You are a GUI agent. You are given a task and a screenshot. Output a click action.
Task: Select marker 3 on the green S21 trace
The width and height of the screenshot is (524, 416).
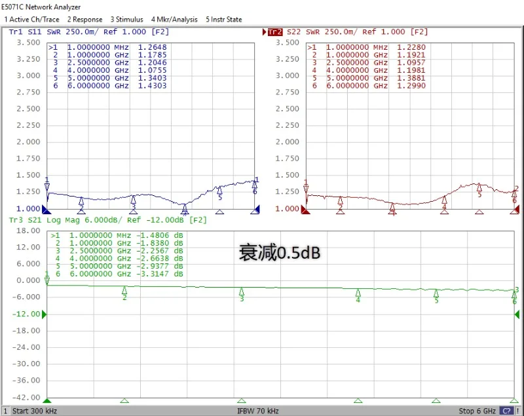click(242, 293)
